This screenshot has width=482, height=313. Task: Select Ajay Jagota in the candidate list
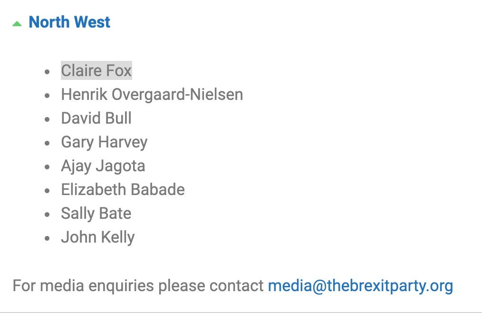point(103,166)
